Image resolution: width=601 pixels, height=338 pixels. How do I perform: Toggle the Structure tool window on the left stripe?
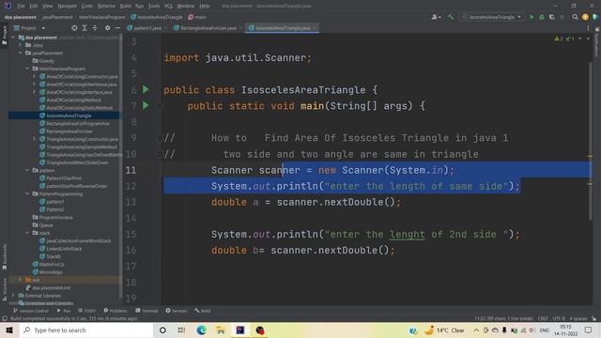(x=4, y=289)
